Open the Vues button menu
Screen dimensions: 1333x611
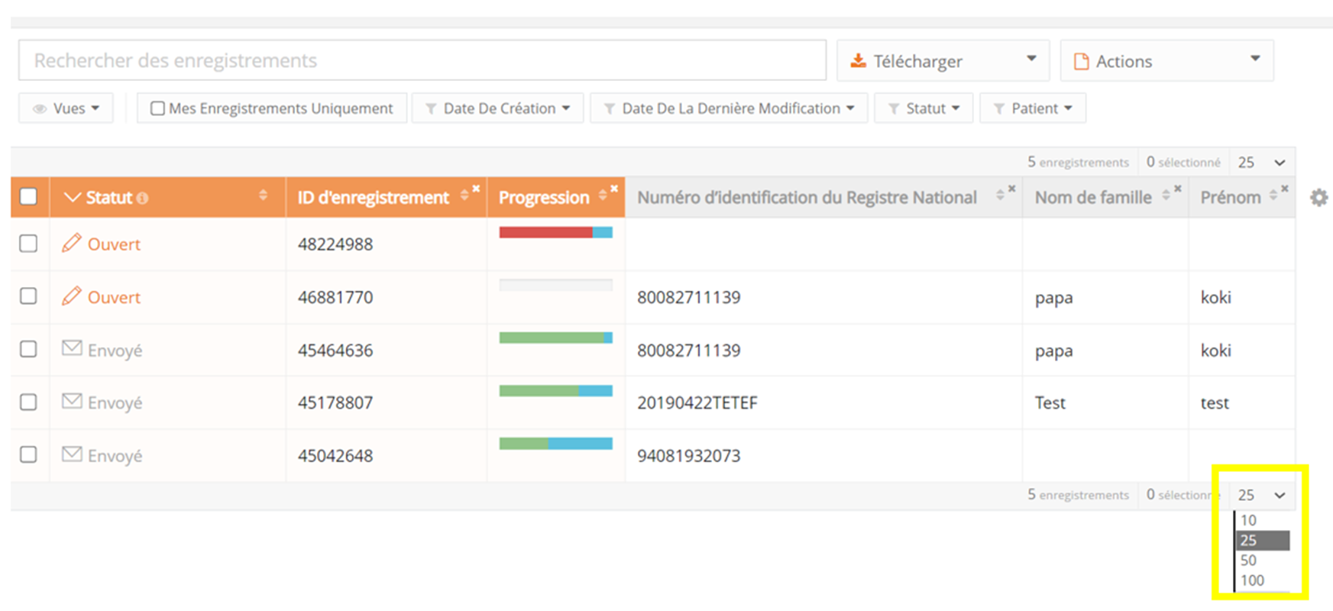pos(66,108)
